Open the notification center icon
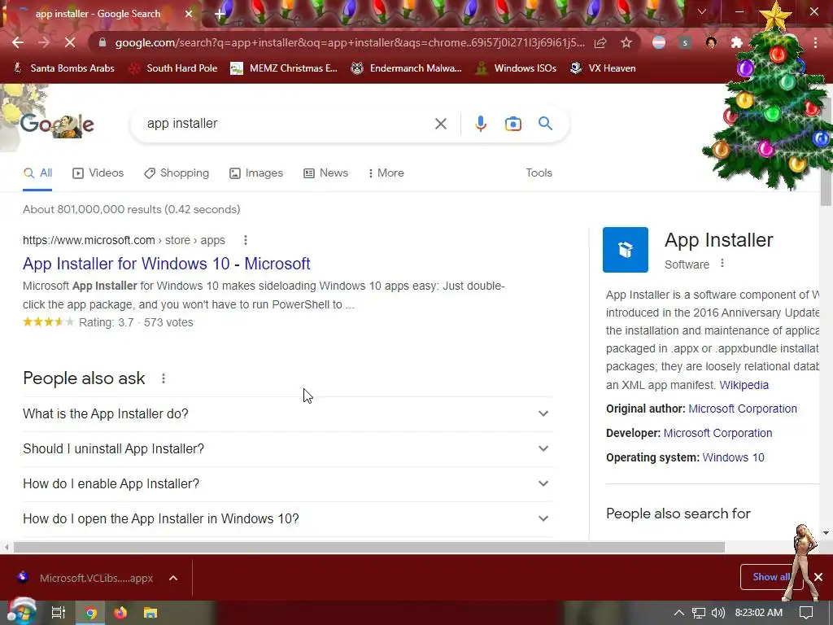Viewport: 833px width, 625px height. click(x=806, y=613)
